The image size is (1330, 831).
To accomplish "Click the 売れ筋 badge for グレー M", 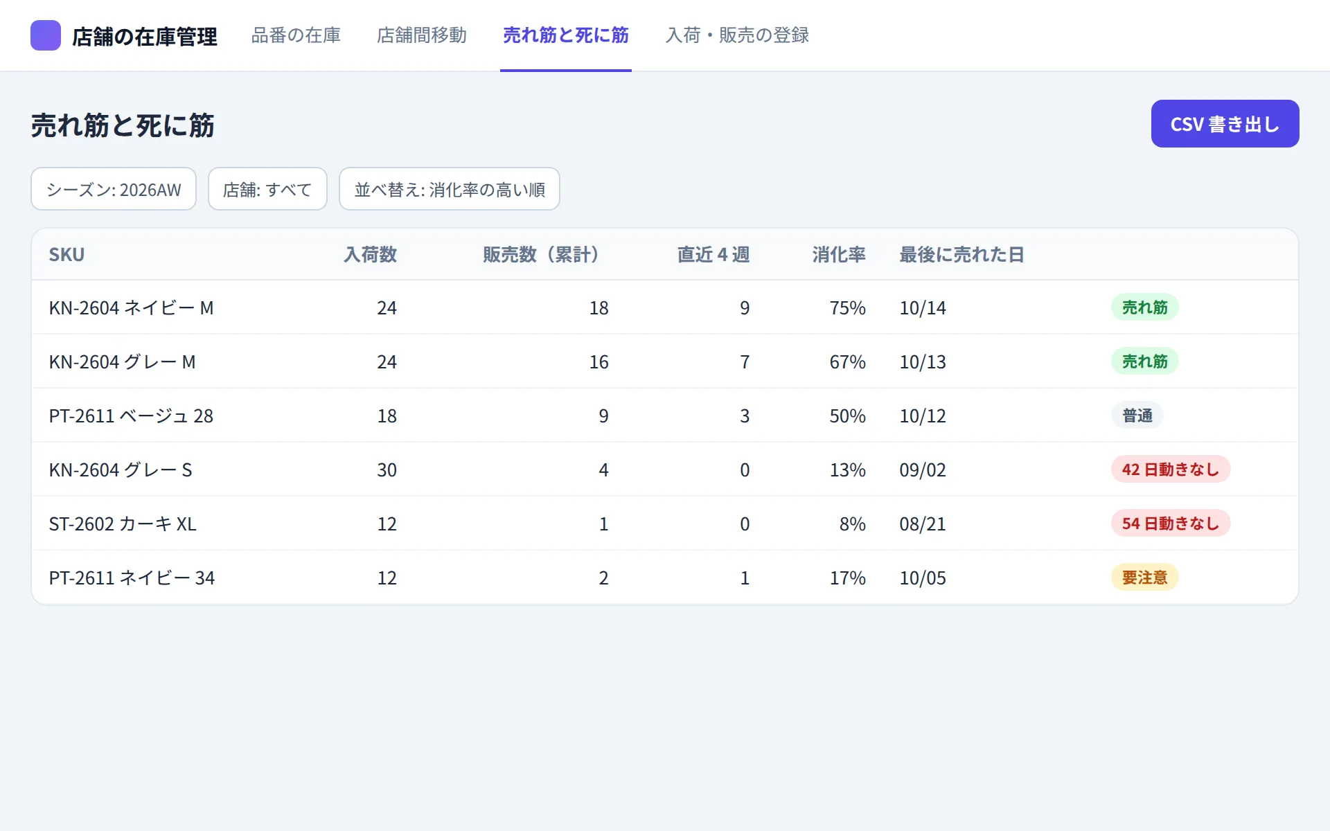I will click(x=1145, y=361).
